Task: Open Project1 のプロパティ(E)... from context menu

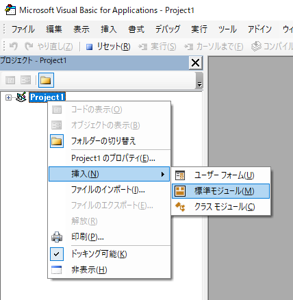Action: pyautogui.click(x=109, y=158)
